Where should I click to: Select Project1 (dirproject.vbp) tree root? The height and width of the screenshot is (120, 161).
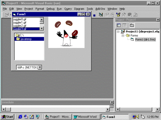click(x=143, y=32)
